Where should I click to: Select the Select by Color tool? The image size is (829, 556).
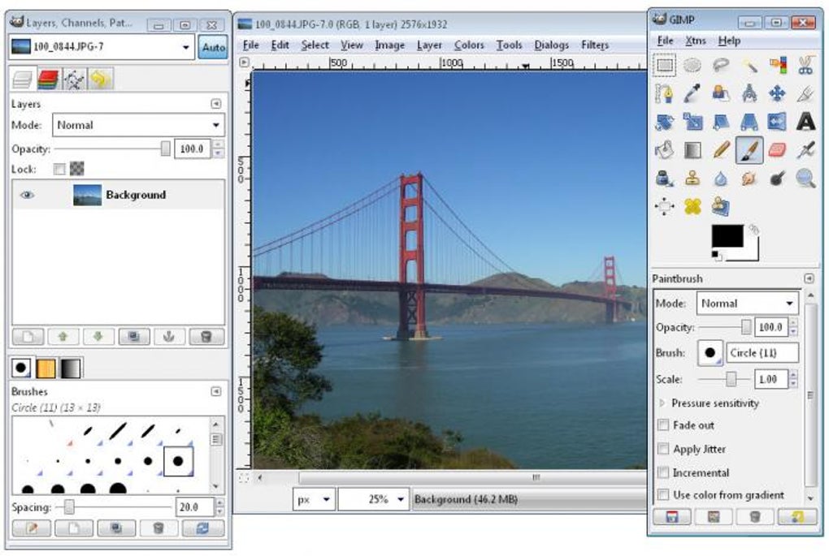pos(777,66)
